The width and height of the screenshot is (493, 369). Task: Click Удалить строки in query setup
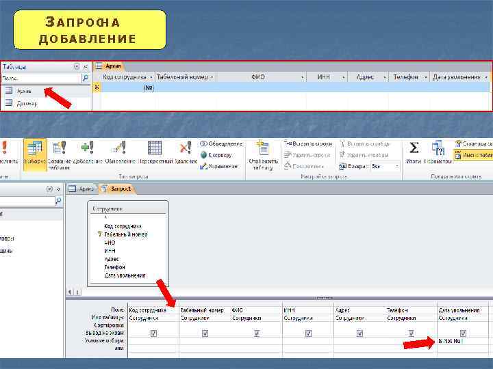pos(307,155)
